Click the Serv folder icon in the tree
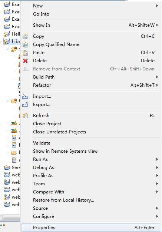 click(7, 168)
